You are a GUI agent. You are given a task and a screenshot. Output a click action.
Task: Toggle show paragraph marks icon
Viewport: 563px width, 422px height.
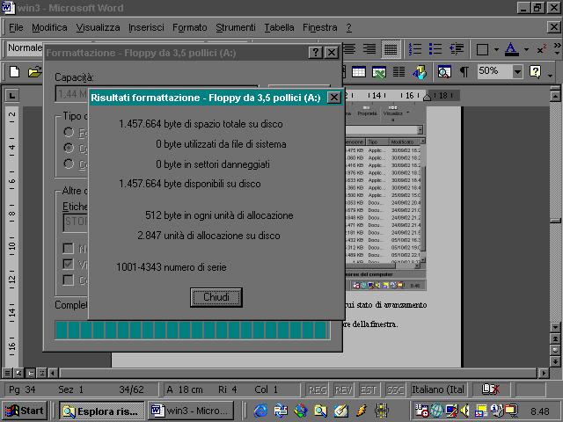[x=464, y=71]
